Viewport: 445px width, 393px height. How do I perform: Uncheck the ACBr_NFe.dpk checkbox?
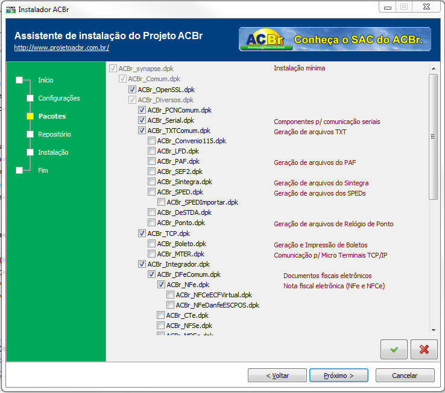[x=161, y=285]
